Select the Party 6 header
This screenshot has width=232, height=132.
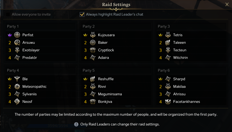point(164,70)
